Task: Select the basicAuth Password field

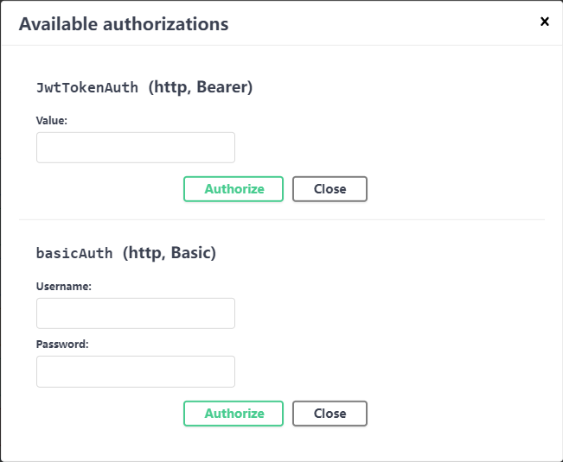Action: 136,371
